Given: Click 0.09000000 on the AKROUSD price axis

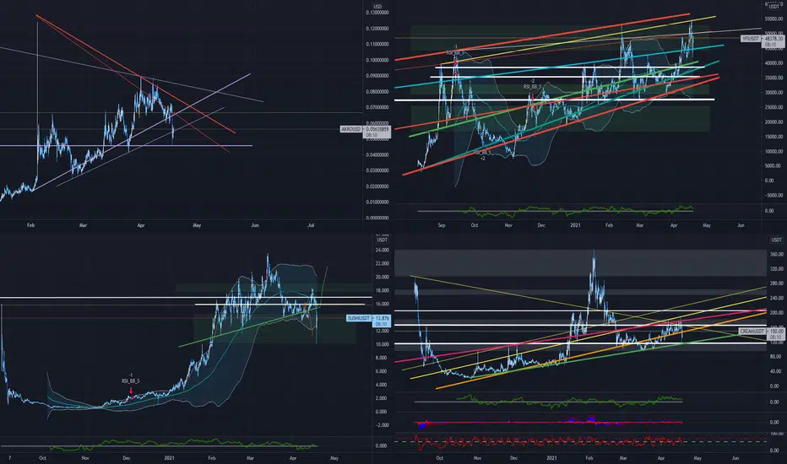Looking at the screenshot, I should 377,76.
